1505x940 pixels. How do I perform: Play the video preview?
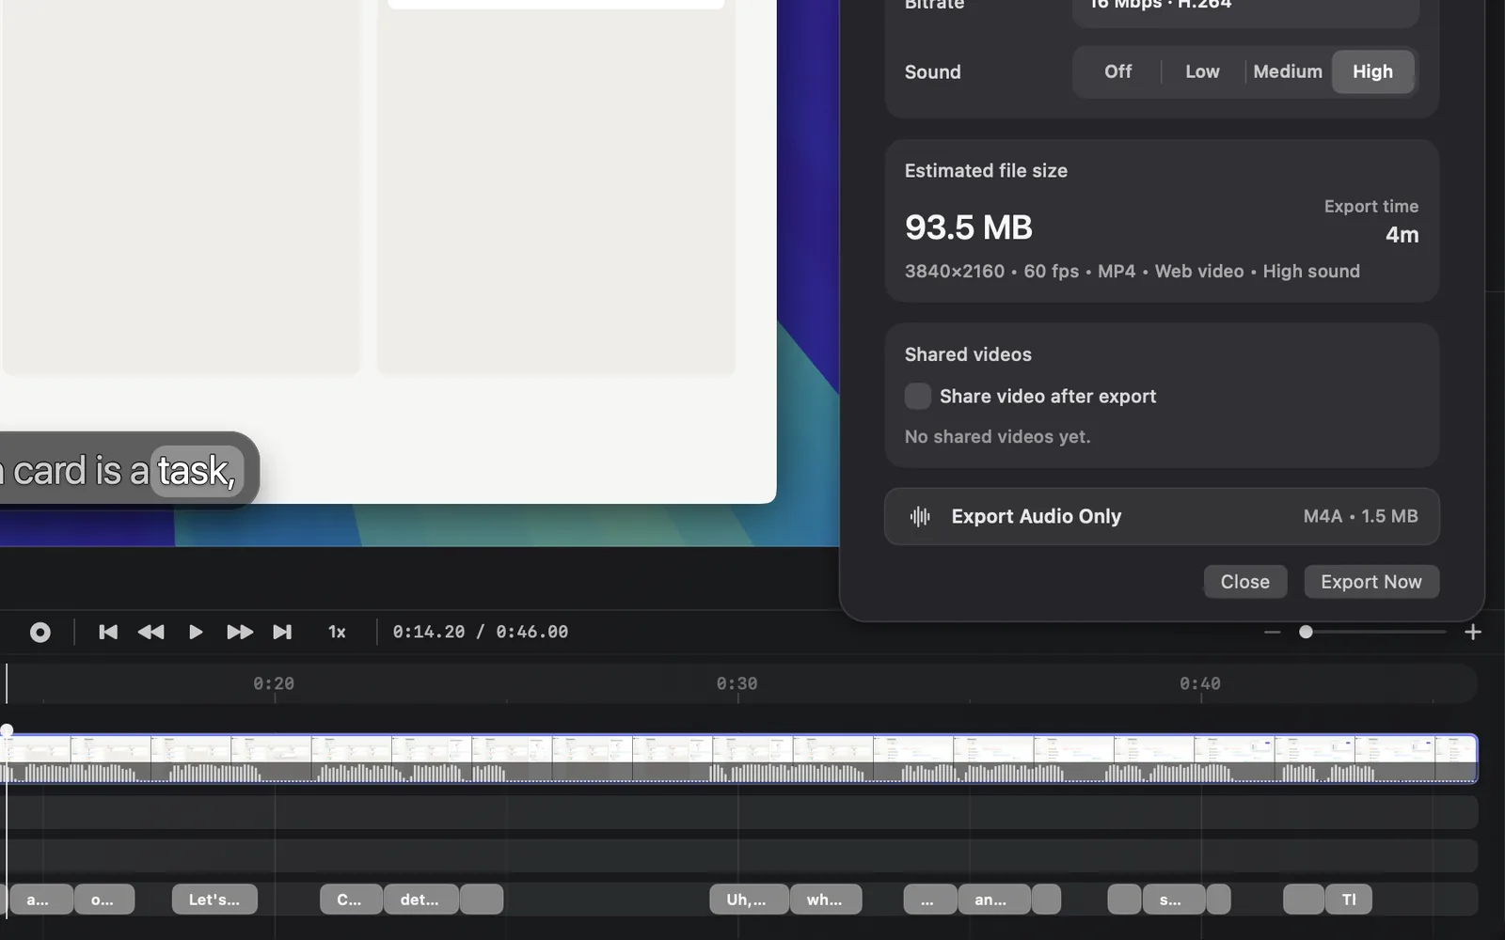coord(196,633)
